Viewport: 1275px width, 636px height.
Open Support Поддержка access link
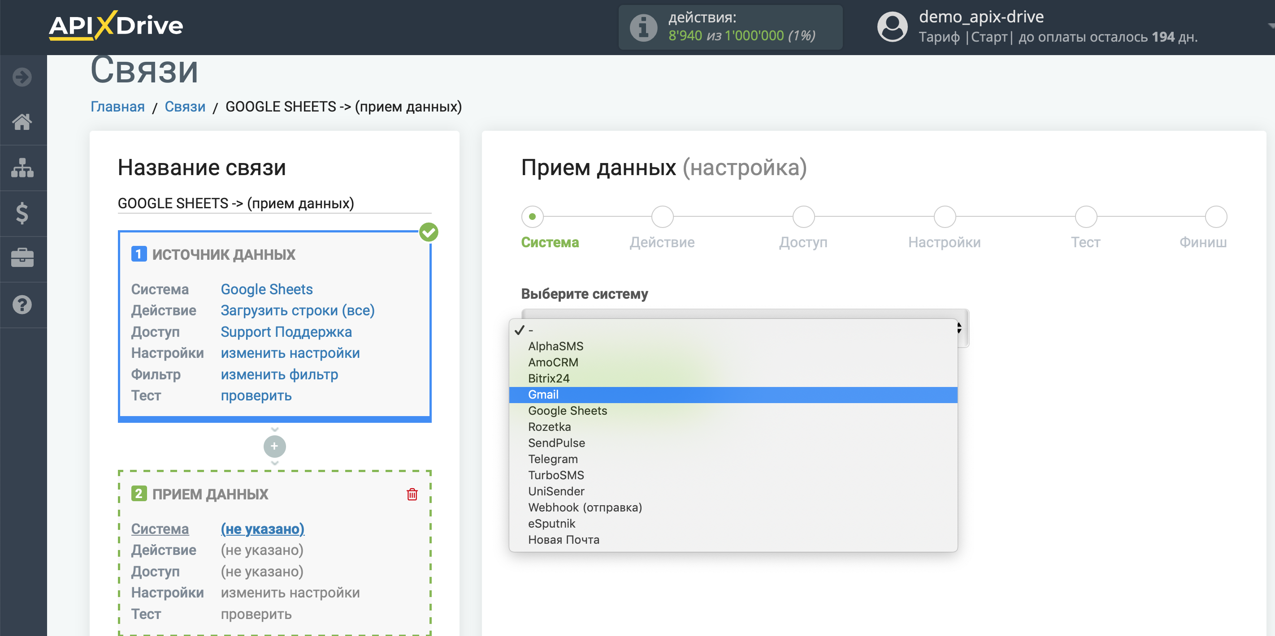coord(286,332)
